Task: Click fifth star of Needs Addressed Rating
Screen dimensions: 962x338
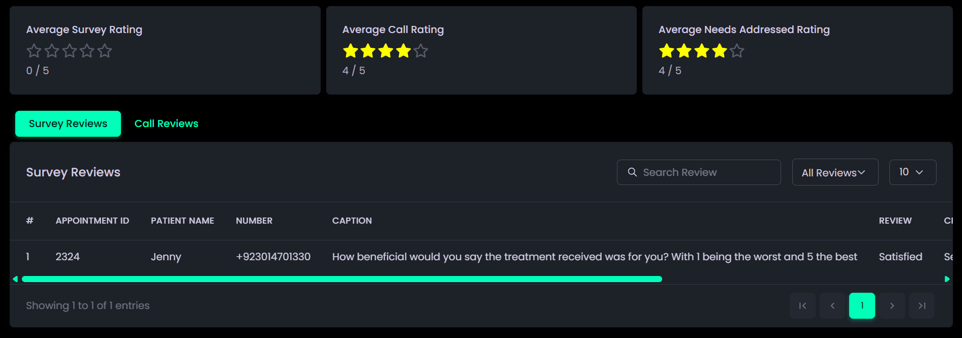Action: [737, 51]
